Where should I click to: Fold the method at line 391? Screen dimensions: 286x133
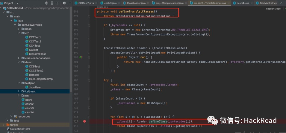pos(89,16)
